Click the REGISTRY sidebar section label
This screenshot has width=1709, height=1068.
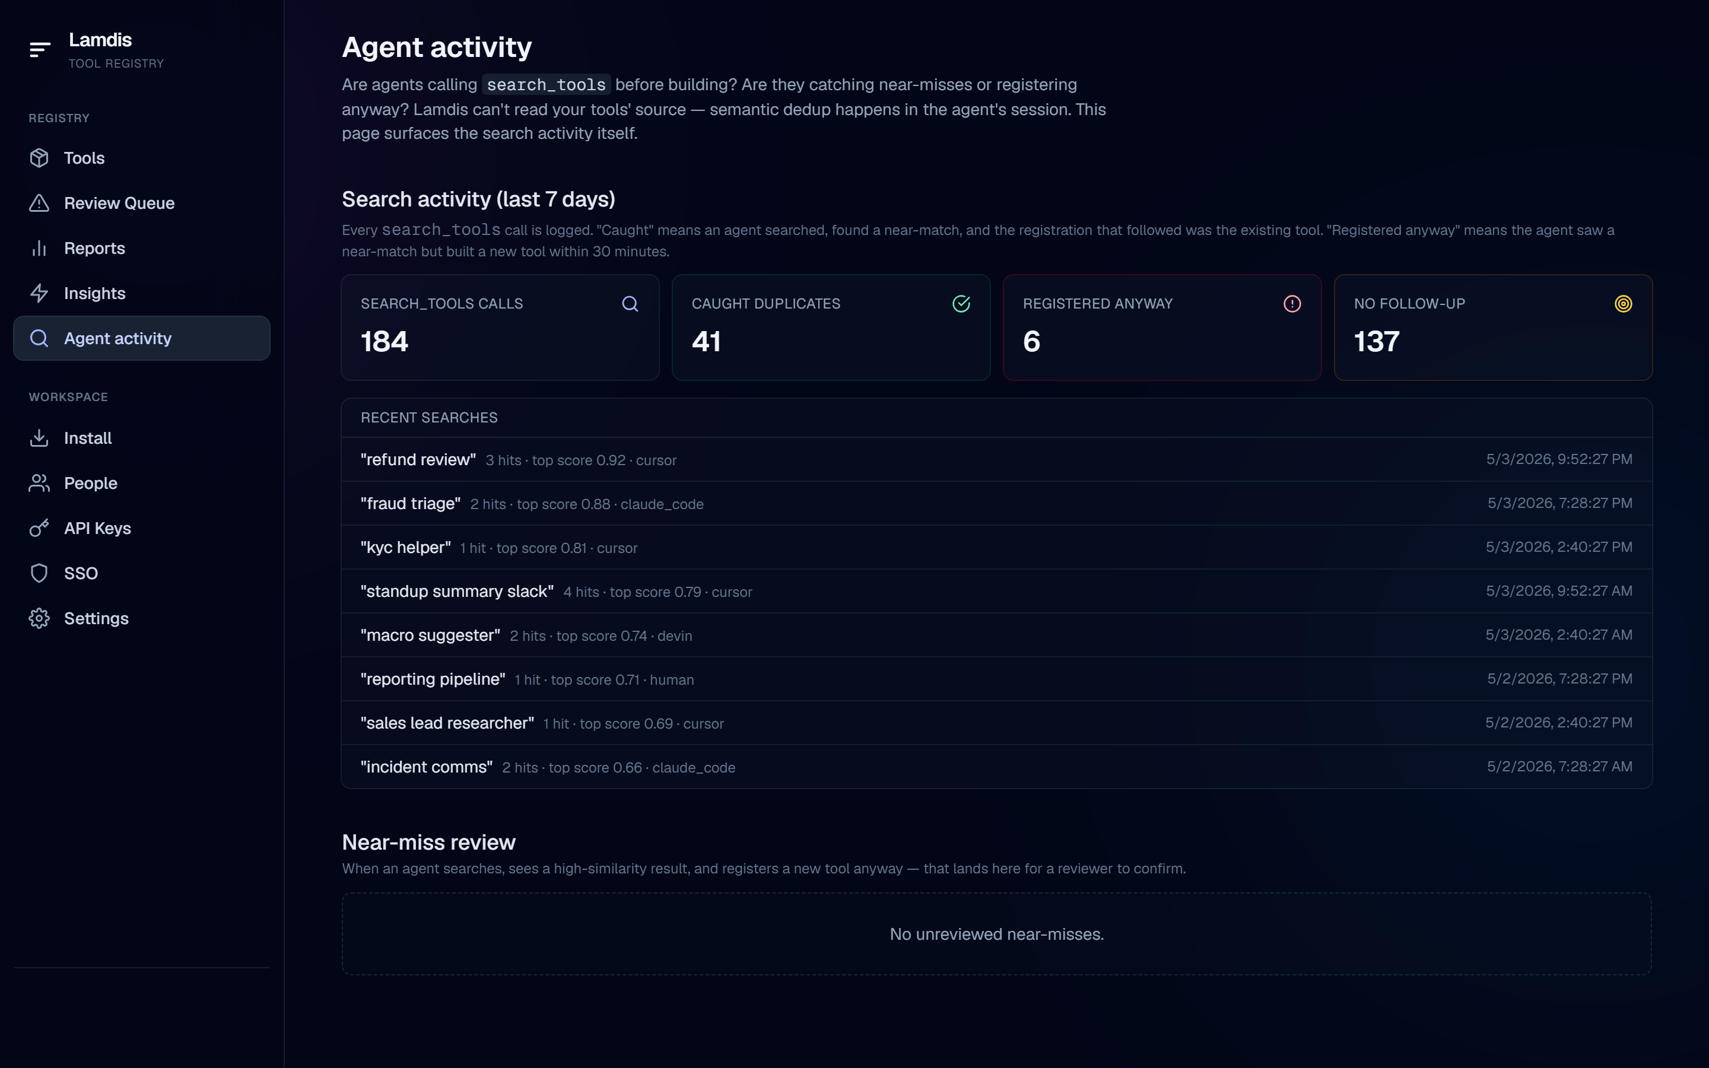pos(59,118)
